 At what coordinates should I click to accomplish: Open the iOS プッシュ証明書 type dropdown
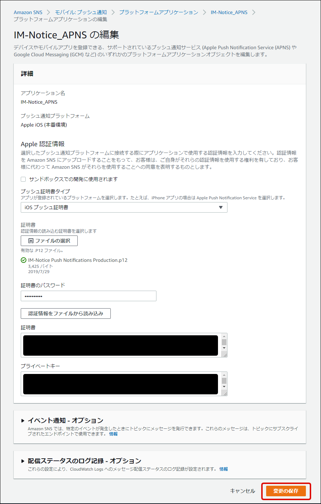(124, 207)
